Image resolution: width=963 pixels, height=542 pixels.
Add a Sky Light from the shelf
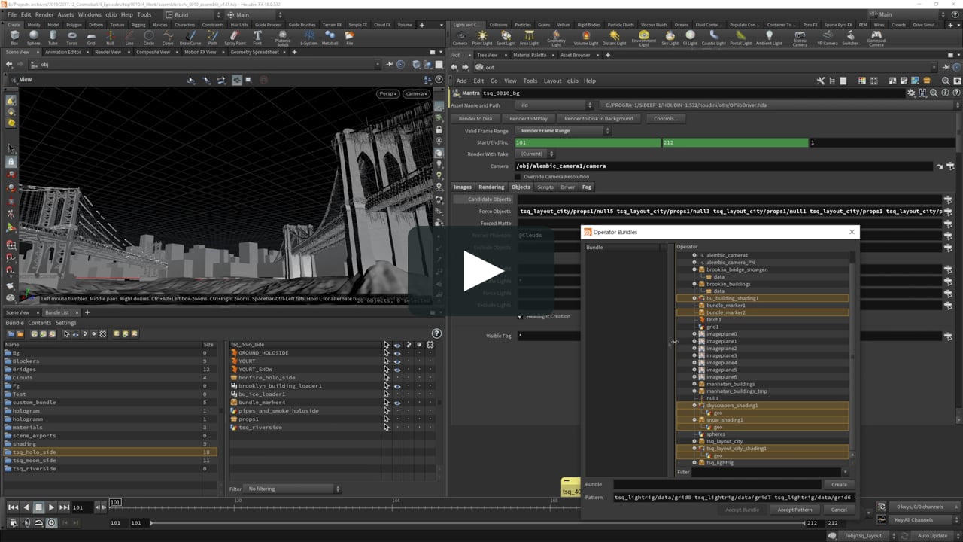670,38
